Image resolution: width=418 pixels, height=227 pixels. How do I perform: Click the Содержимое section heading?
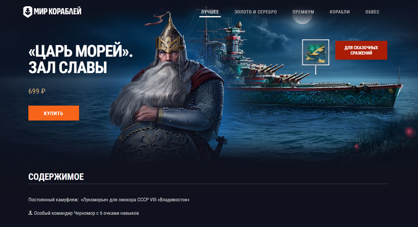coord(56,177)
